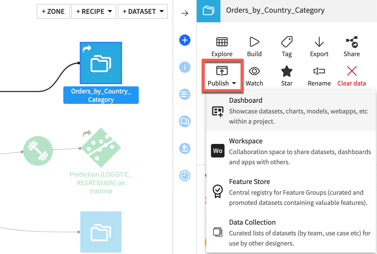Collapse the right panel with the arrow
This screenshot has height=254, width=377.
pyautogui.click(x=185, y=13)
